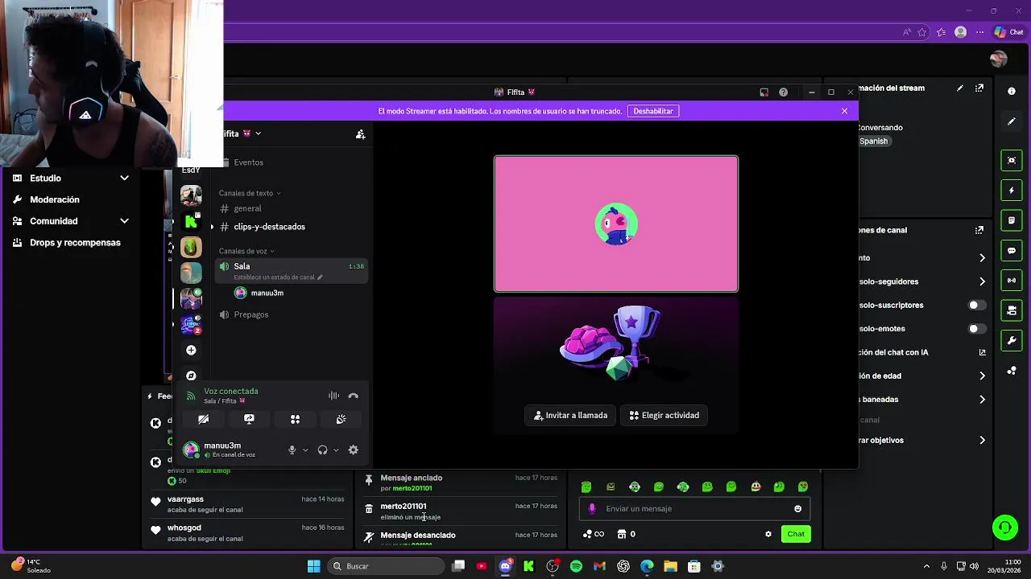The height and width of the screenshot is (579, 1031).
Task: Open chat settings gear near Chat button
Action: 768,534
